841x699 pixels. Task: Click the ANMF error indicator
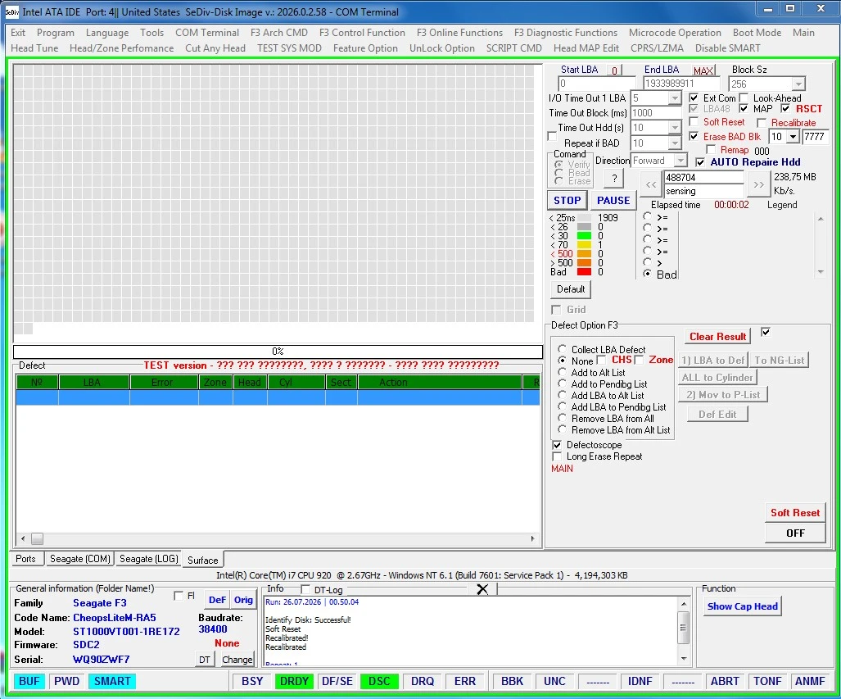coord(809,681)
